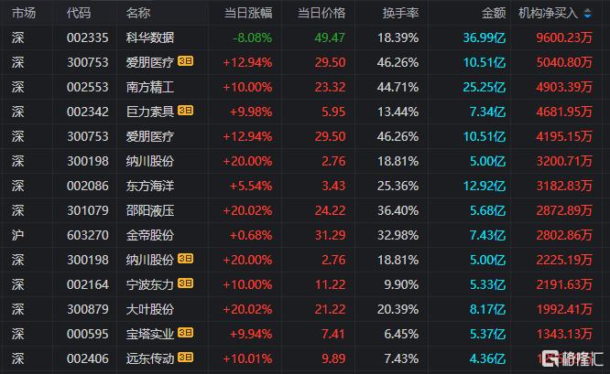Click the 3日 badge next to 纳川股份
Screen dimensions: 610x374
pyautogui.click(x=185, y=259)
